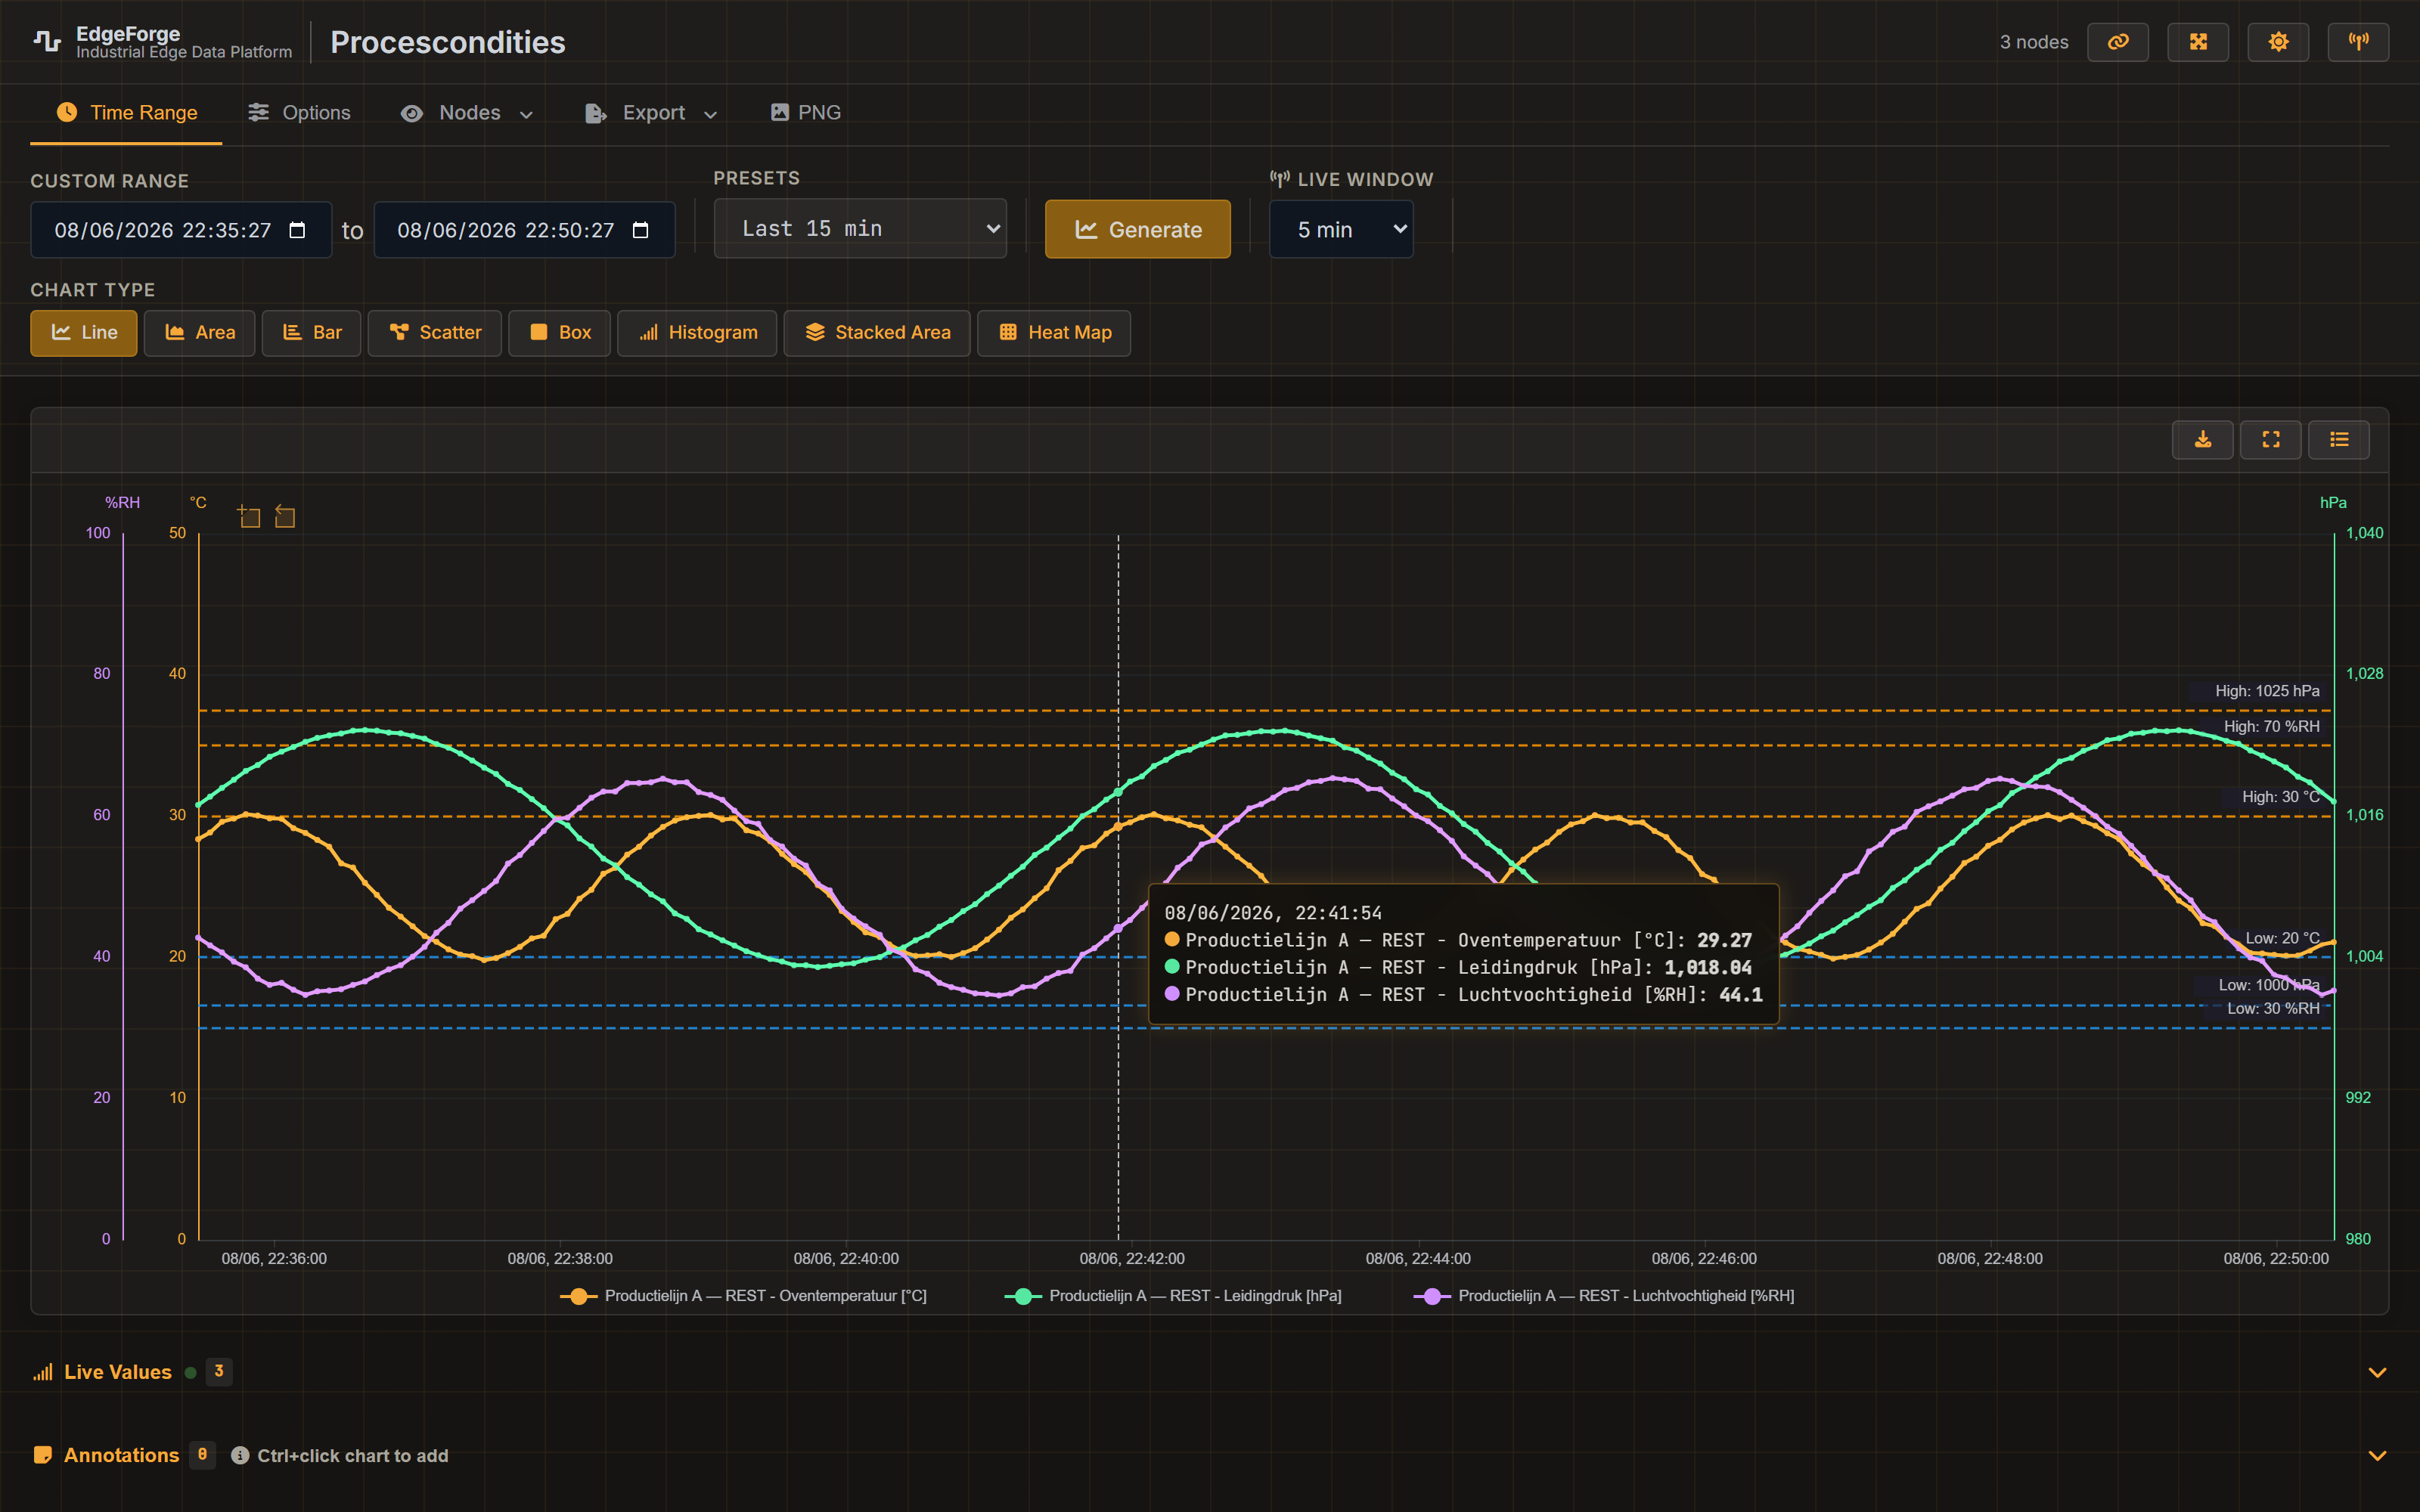
Task: Click the Generate button
Action: coord(1137,229)
